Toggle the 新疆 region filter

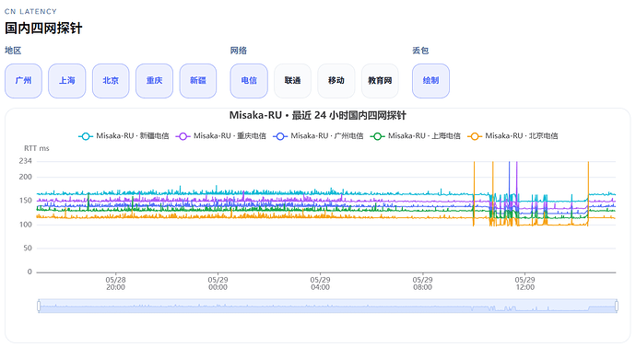(x=198, y=81)
